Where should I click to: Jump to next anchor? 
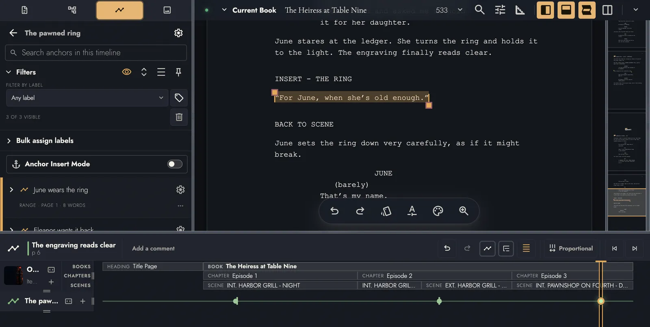click(635, 248)
